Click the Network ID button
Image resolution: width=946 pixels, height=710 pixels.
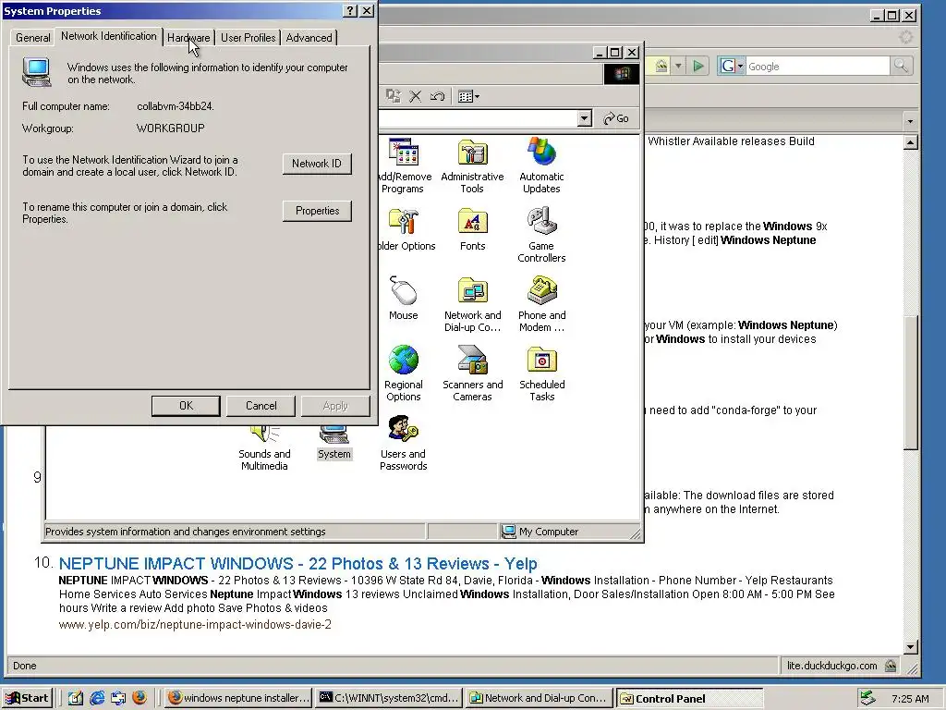317,164
